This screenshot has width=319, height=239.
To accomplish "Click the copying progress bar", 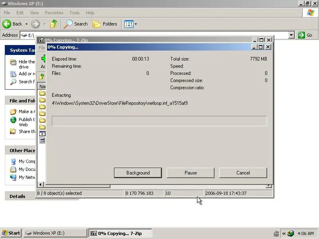I will [x=159, y=121].
